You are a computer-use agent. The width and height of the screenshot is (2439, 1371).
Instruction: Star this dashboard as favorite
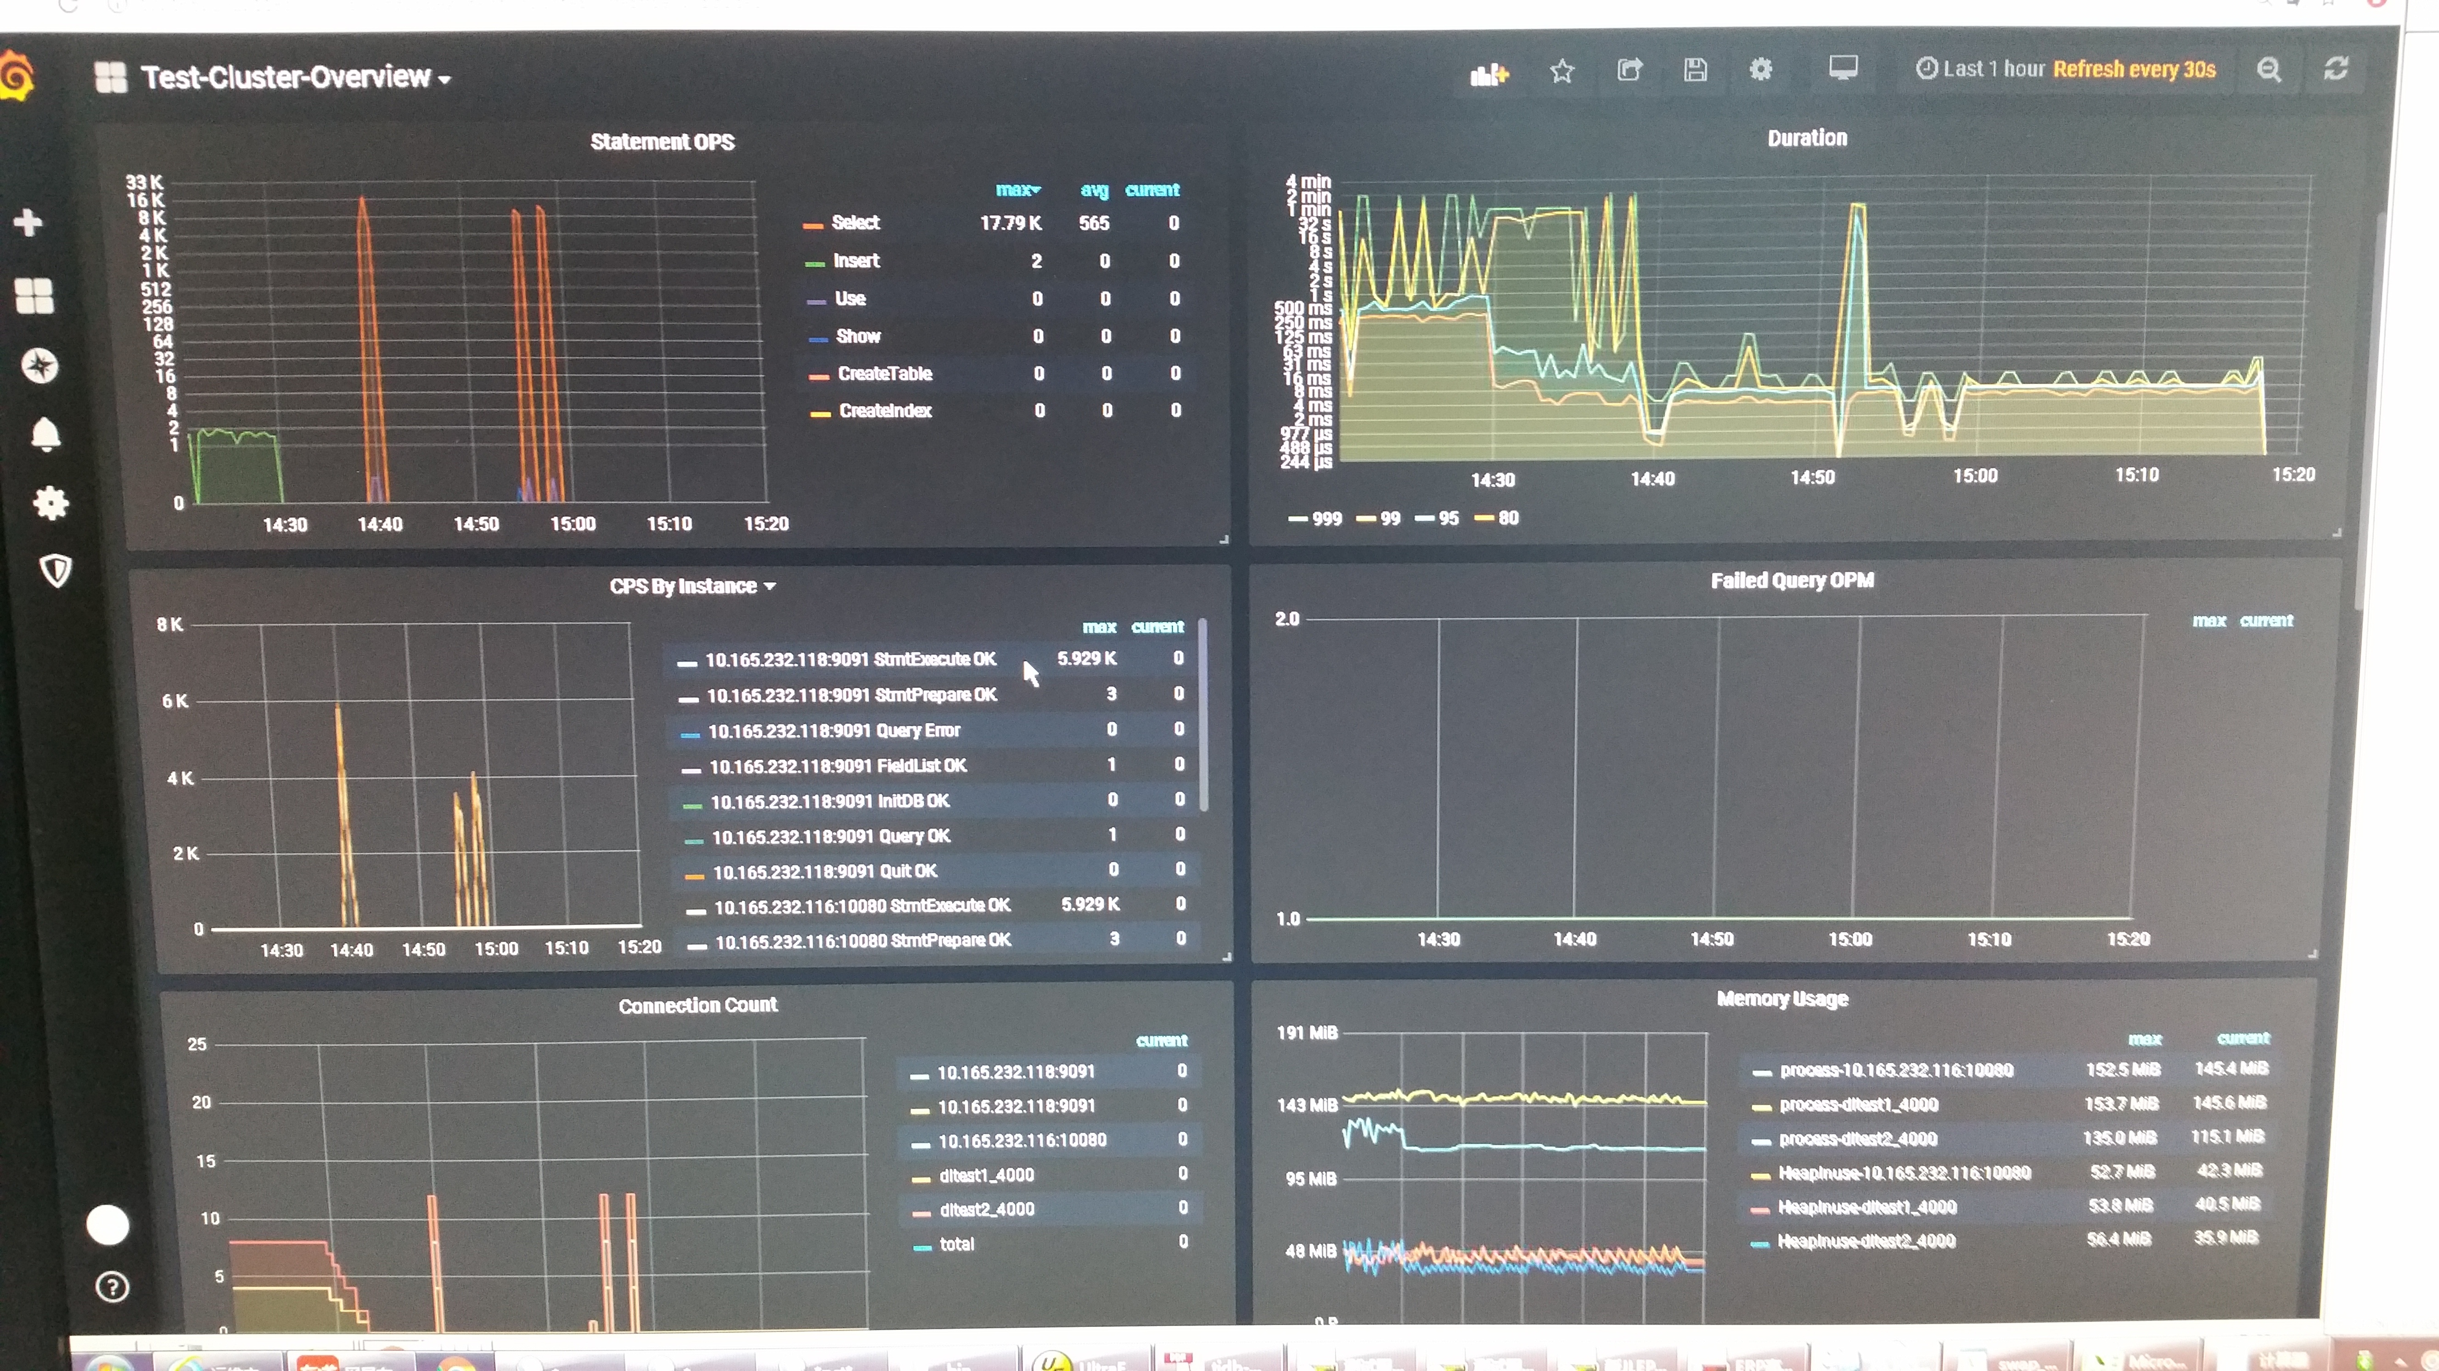coord(1562,71)
